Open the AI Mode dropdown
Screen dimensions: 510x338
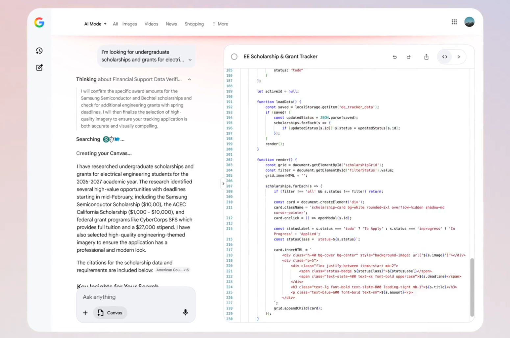95,24
